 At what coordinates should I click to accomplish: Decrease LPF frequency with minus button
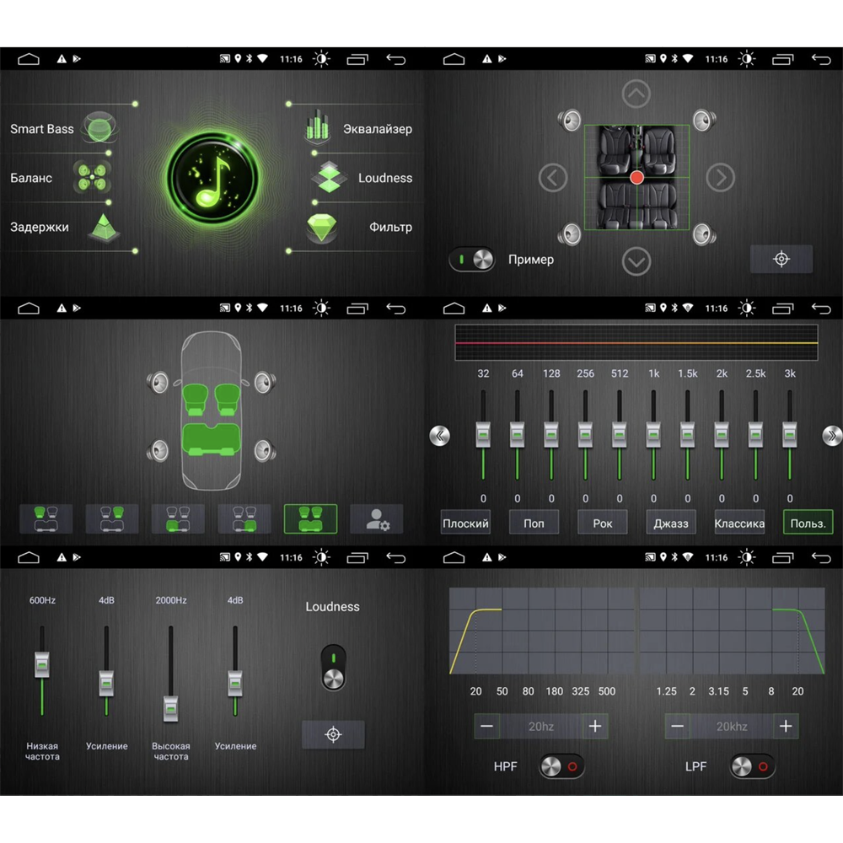coord(678,727)
